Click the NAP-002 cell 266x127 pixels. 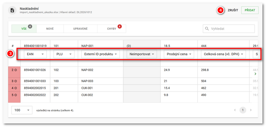click(87, 70)
